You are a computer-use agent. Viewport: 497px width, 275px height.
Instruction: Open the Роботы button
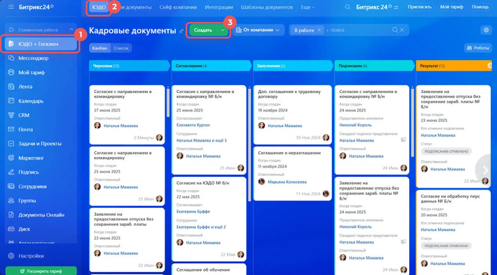[478, 48]
